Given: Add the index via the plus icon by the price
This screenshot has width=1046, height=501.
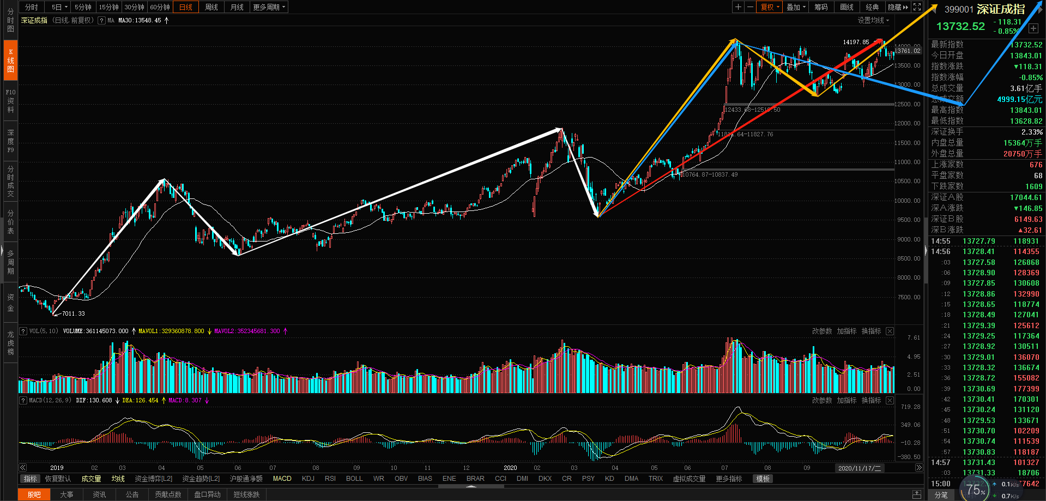Looking at the screenshot, I should [x=1033, y=28].
